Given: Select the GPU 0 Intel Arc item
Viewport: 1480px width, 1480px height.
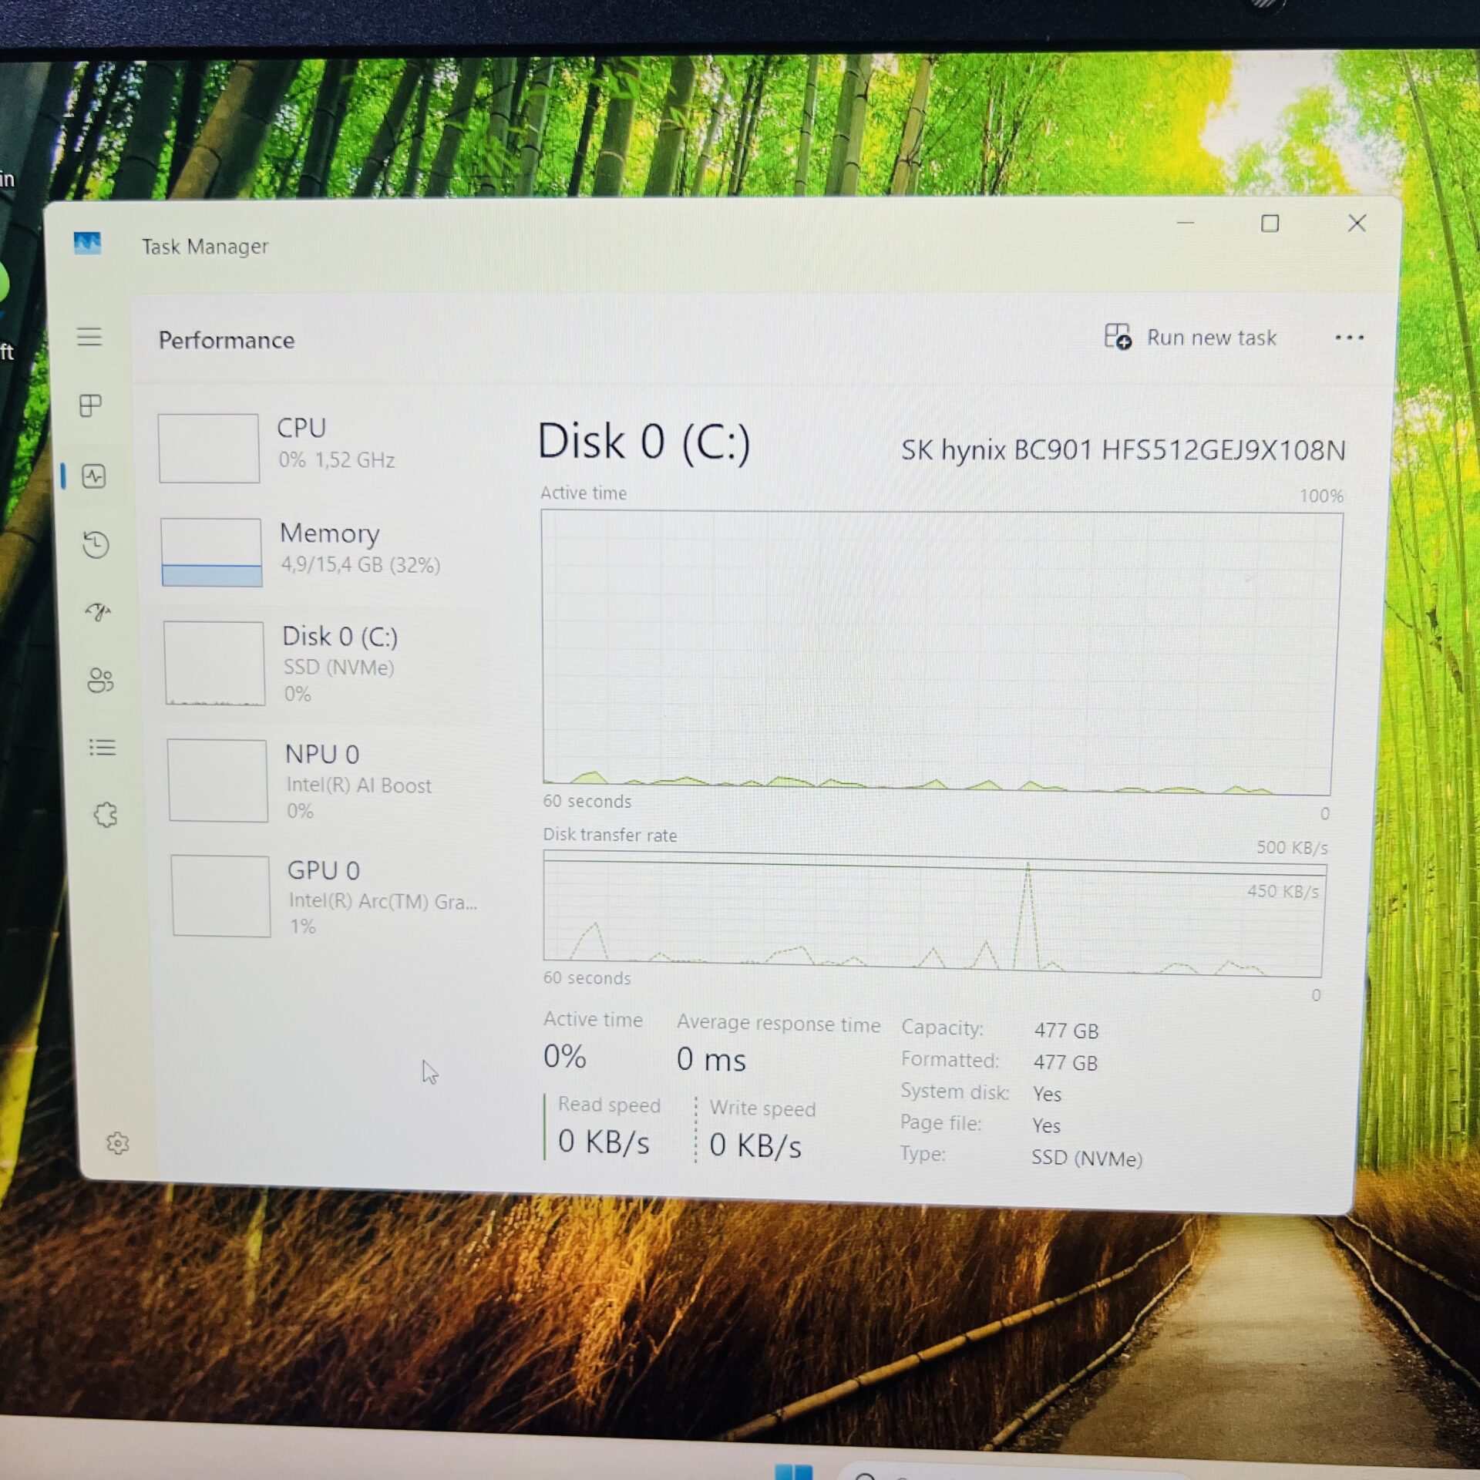Looking at the screenshot, I should coord(324,896).
